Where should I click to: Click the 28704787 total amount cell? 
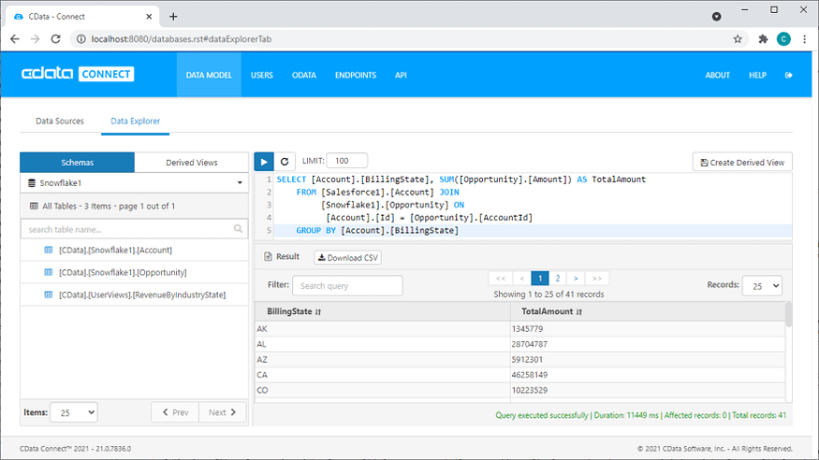pyautogui.click(x=648, y=344)
